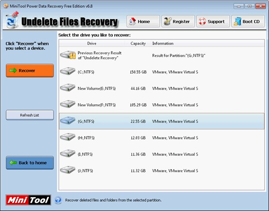
Task: Select "Previous Recovery Result" entry text
Action: [x=100, y=55]
